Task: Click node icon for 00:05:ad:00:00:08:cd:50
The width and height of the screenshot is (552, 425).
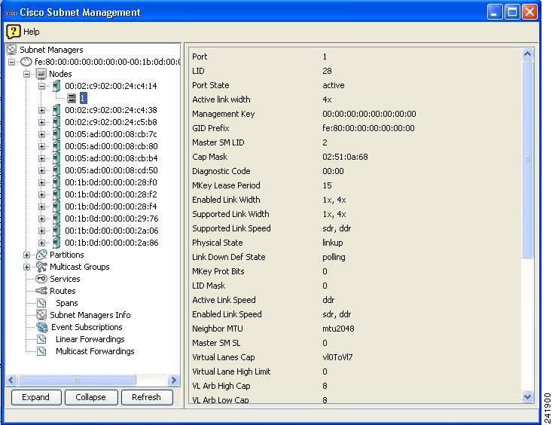Action: [x=56, y=170]
